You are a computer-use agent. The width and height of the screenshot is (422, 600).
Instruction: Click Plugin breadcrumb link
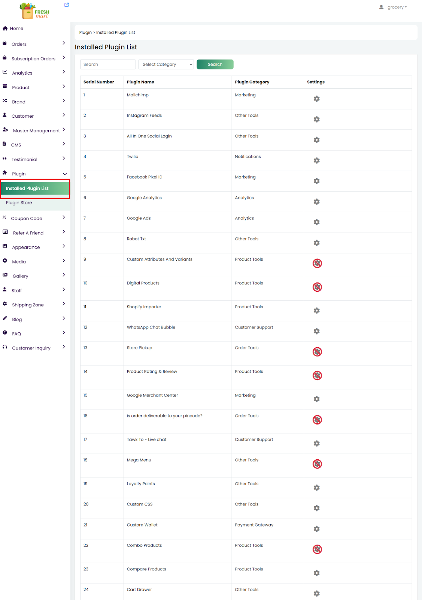pos(85,33)
